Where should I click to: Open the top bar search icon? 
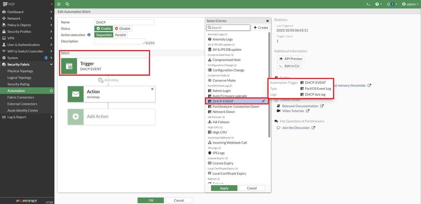click(x=67, y=4)
